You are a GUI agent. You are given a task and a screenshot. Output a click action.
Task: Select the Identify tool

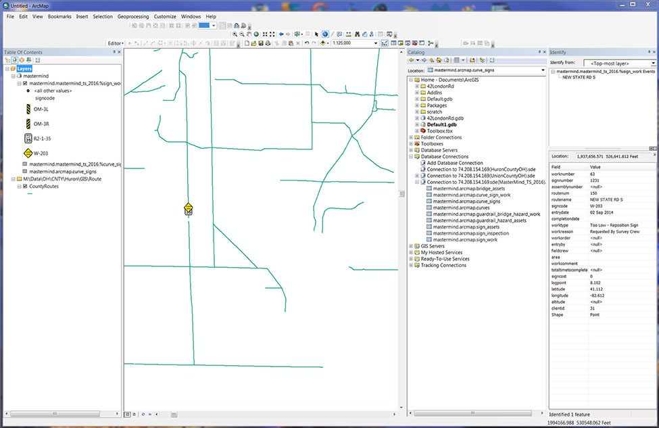(325, 34)
